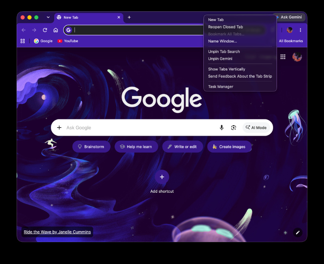Image resolution: width=324 pixels, height=264 pixels.
Task: Close the New Tab tab
Action: (119, 17)
